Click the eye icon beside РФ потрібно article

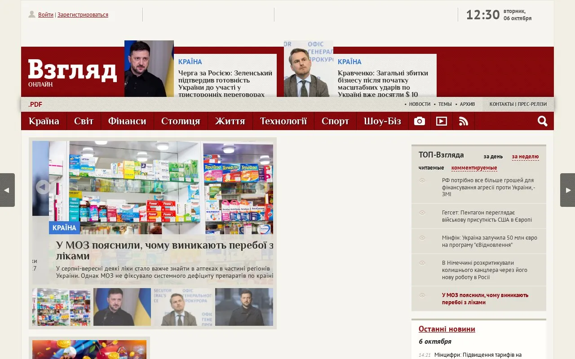pos(422,180)
